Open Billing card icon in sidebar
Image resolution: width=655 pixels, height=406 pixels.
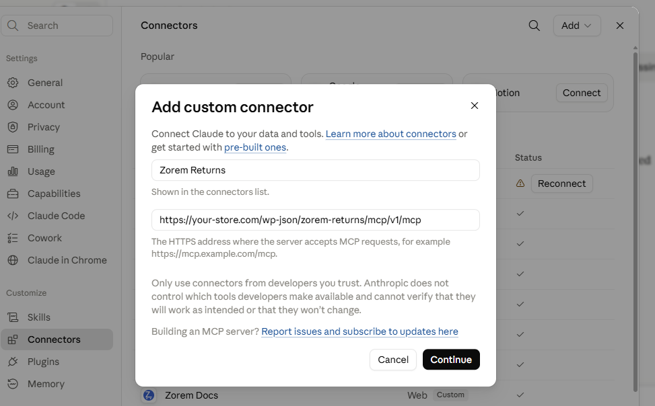pos(13,149)
